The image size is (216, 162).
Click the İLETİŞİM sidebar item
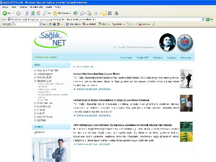click(x=42, y=120)
